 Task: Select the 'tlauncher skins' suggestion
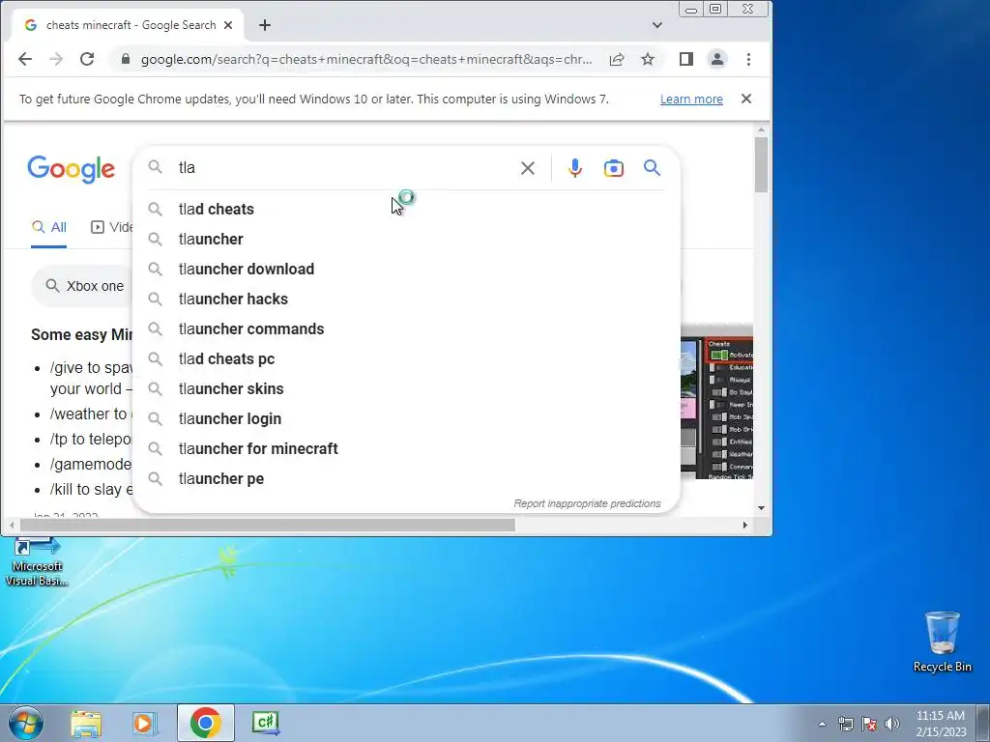point(407,388)
